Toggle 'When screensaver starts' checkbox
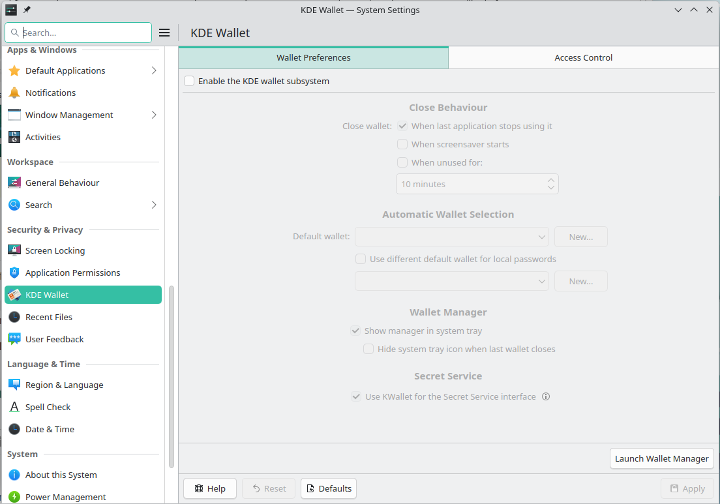The height and width of the screenshot is (504, 720). (402, 144)
